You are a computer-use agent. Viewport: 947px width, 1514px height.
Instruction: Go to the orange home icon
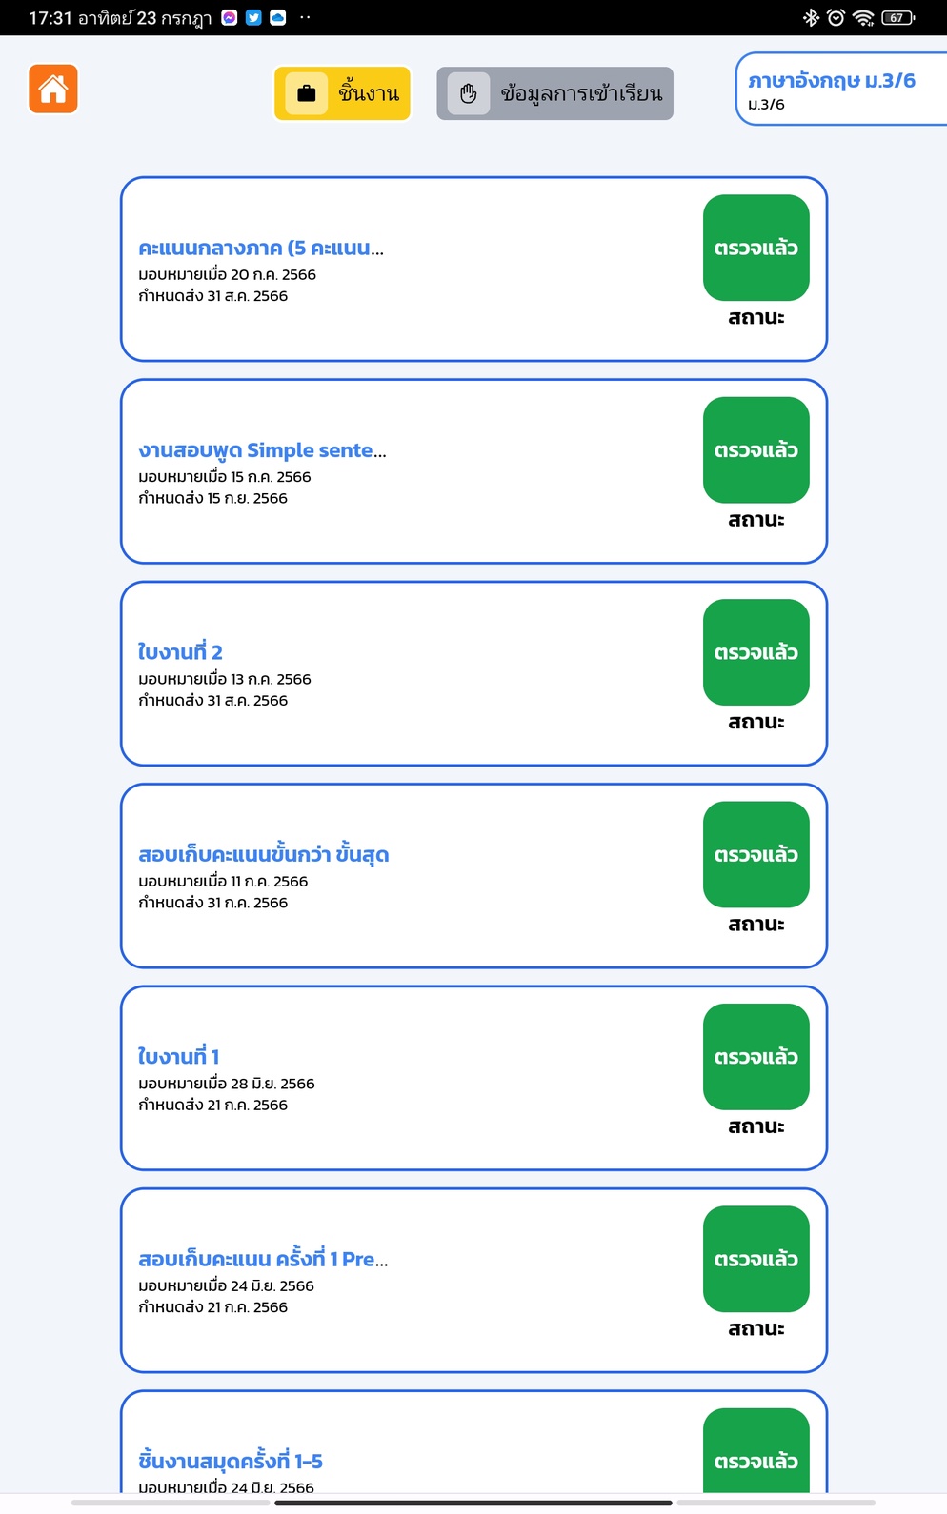coord(53,90)
